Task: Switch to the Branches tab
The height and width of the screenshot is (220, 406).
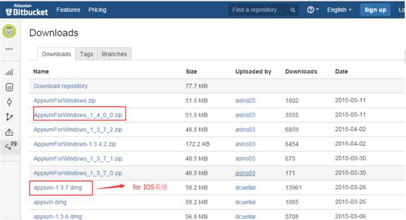Action: [x=114, y=54]
